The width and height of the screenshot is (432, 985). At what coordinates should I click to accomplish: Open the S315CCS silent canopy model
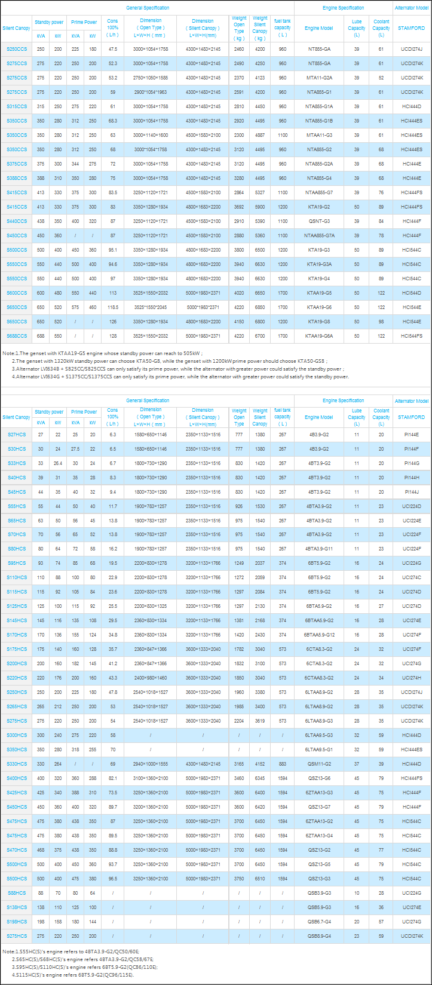pos(17,106)
